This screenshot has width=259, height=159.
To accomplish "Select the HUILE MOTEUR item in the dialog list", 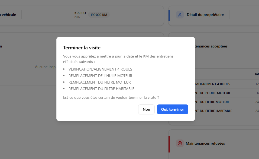I will tap(100, 76).
